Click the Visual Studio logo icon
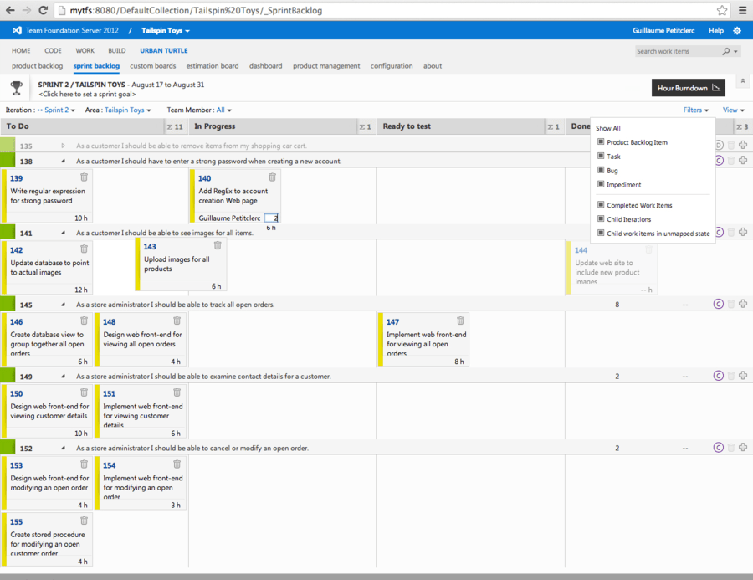The image size is (753, 580). point(17,30)
